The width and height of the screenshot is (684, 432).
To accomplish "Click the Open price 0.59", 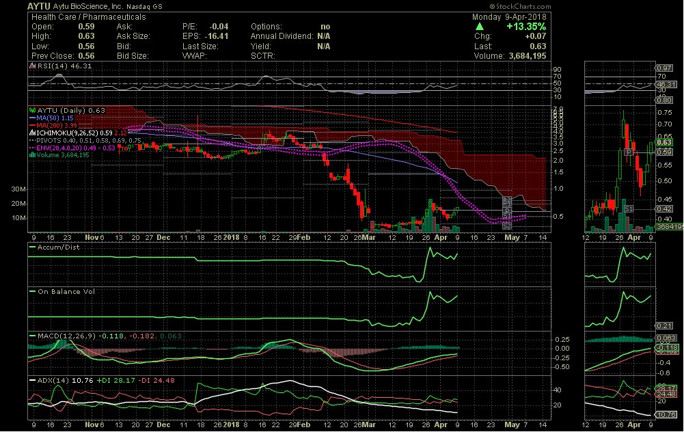I will click(x=86, y=27).
